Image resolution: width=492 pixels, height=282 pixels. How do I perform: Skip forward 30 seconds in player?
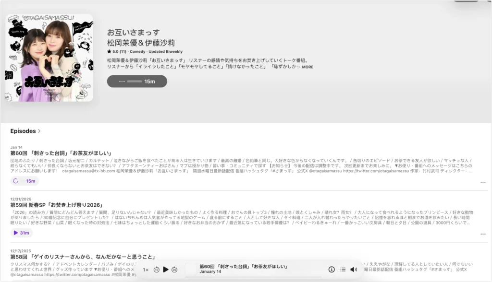(174, 270)
